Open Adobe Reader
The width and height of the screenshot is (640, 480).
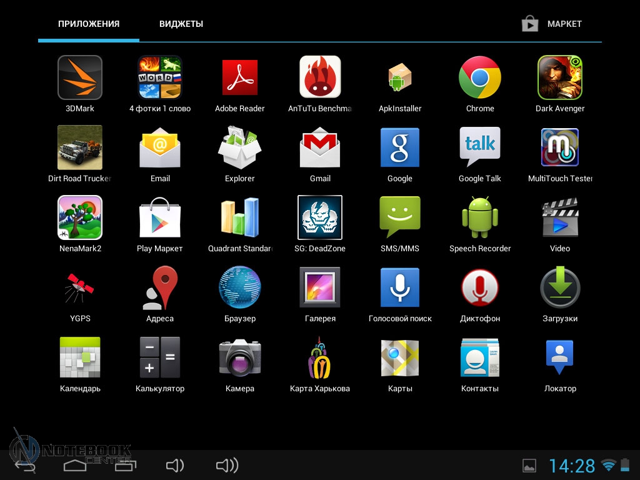pyautogui.click(x=240, y=77)
